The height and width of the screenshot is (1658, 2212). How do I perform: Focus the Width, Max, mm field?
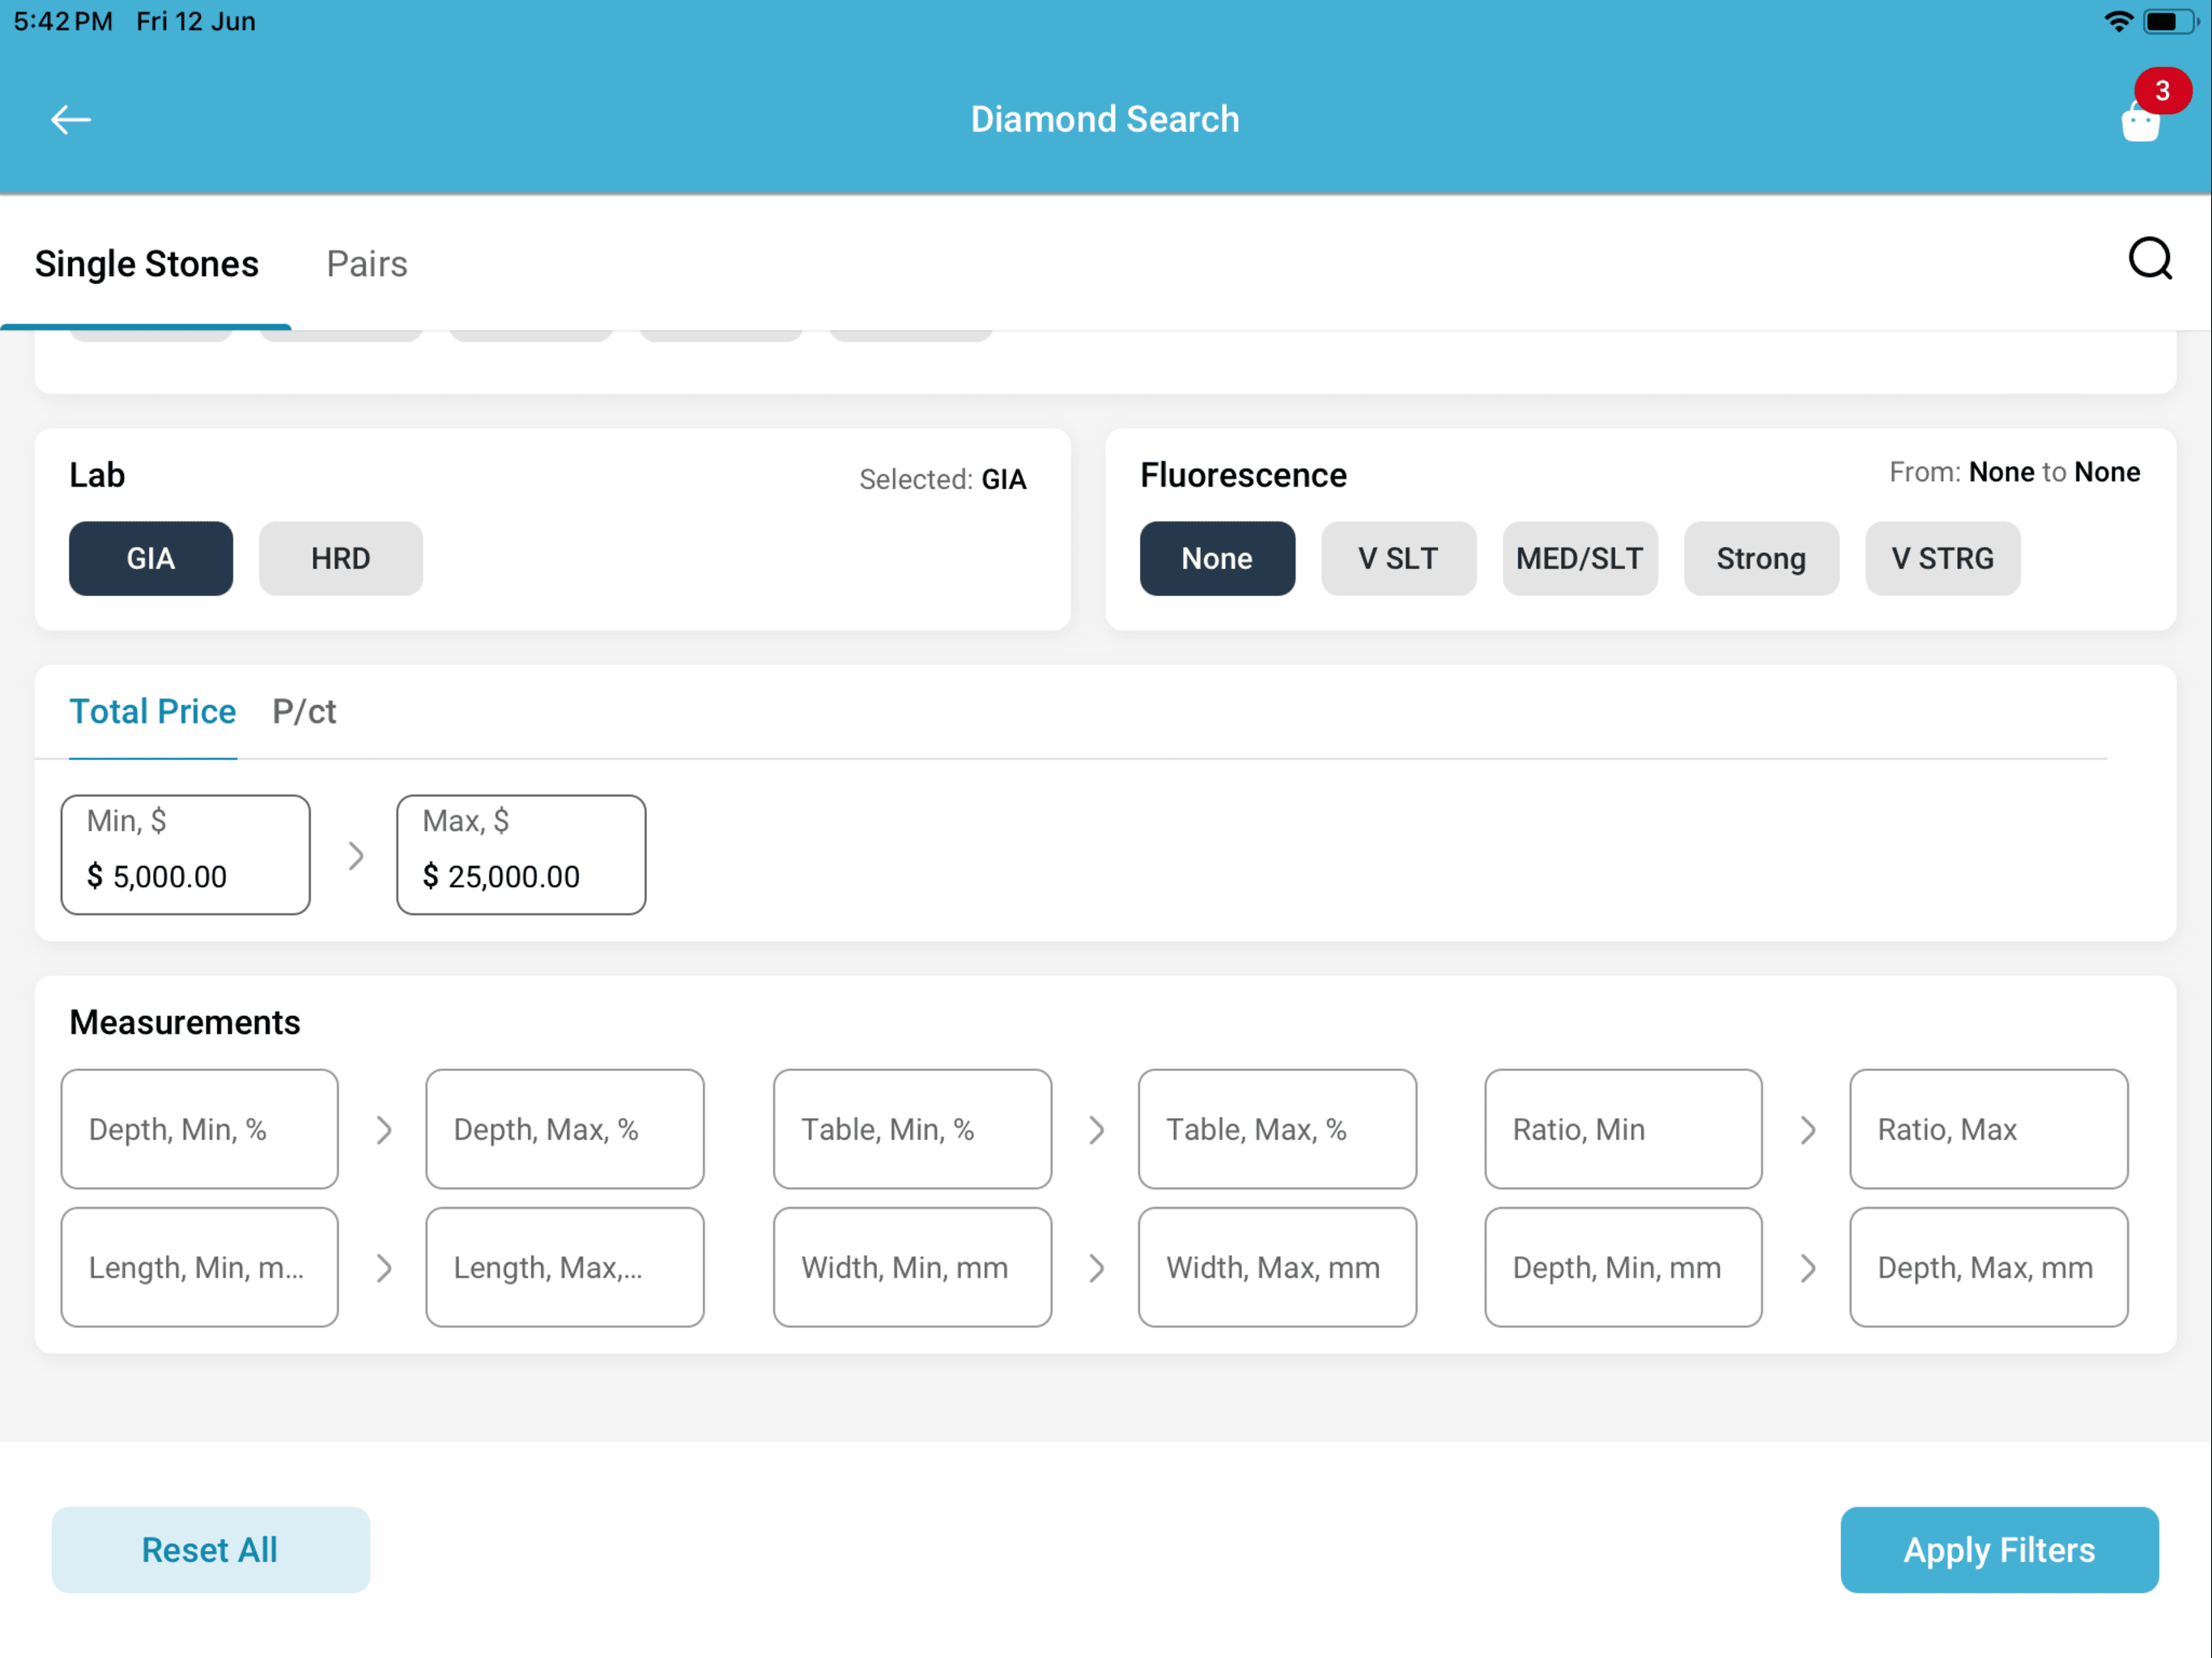tap(1277, 1266)
